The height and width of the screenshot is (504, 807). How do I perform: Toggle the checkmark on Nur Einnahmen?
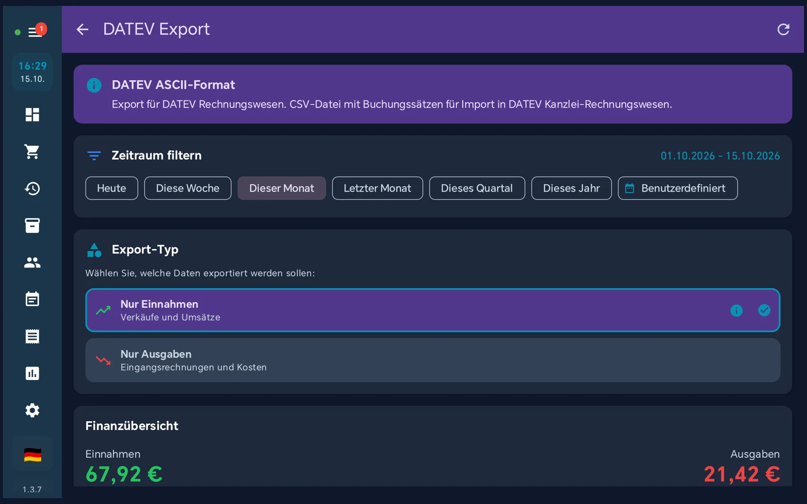pyautogui.click(x=764, y=310)
